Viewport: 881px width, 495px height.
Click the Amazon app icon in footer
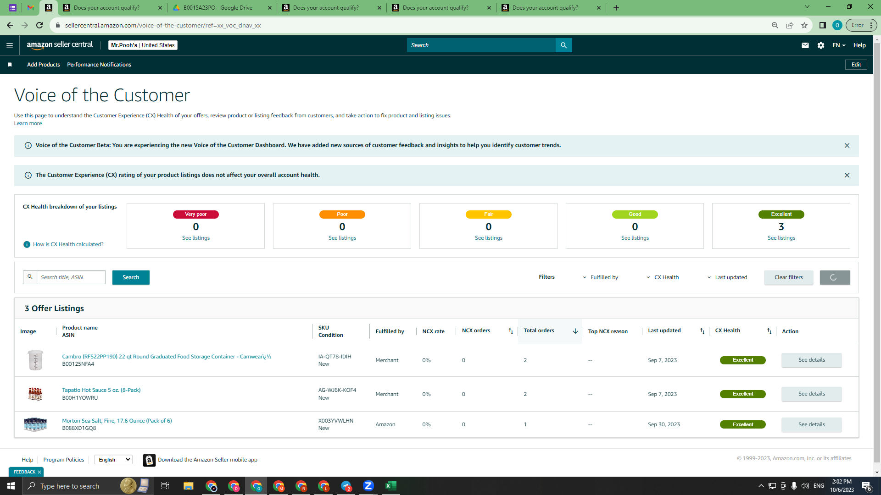click(149, 460)
